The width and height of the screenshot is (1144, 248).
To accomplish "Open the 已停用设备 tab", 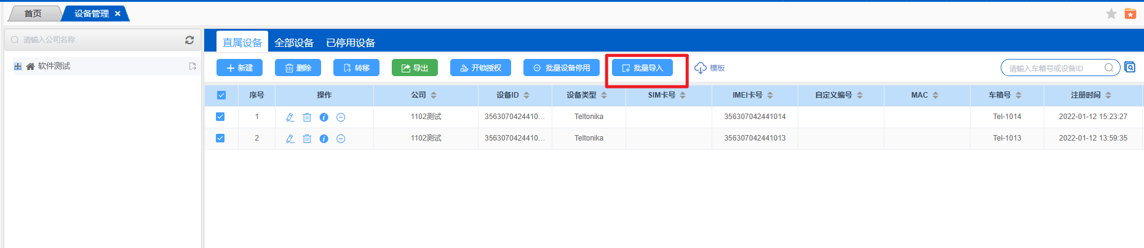I will click(x=351, y=43).
